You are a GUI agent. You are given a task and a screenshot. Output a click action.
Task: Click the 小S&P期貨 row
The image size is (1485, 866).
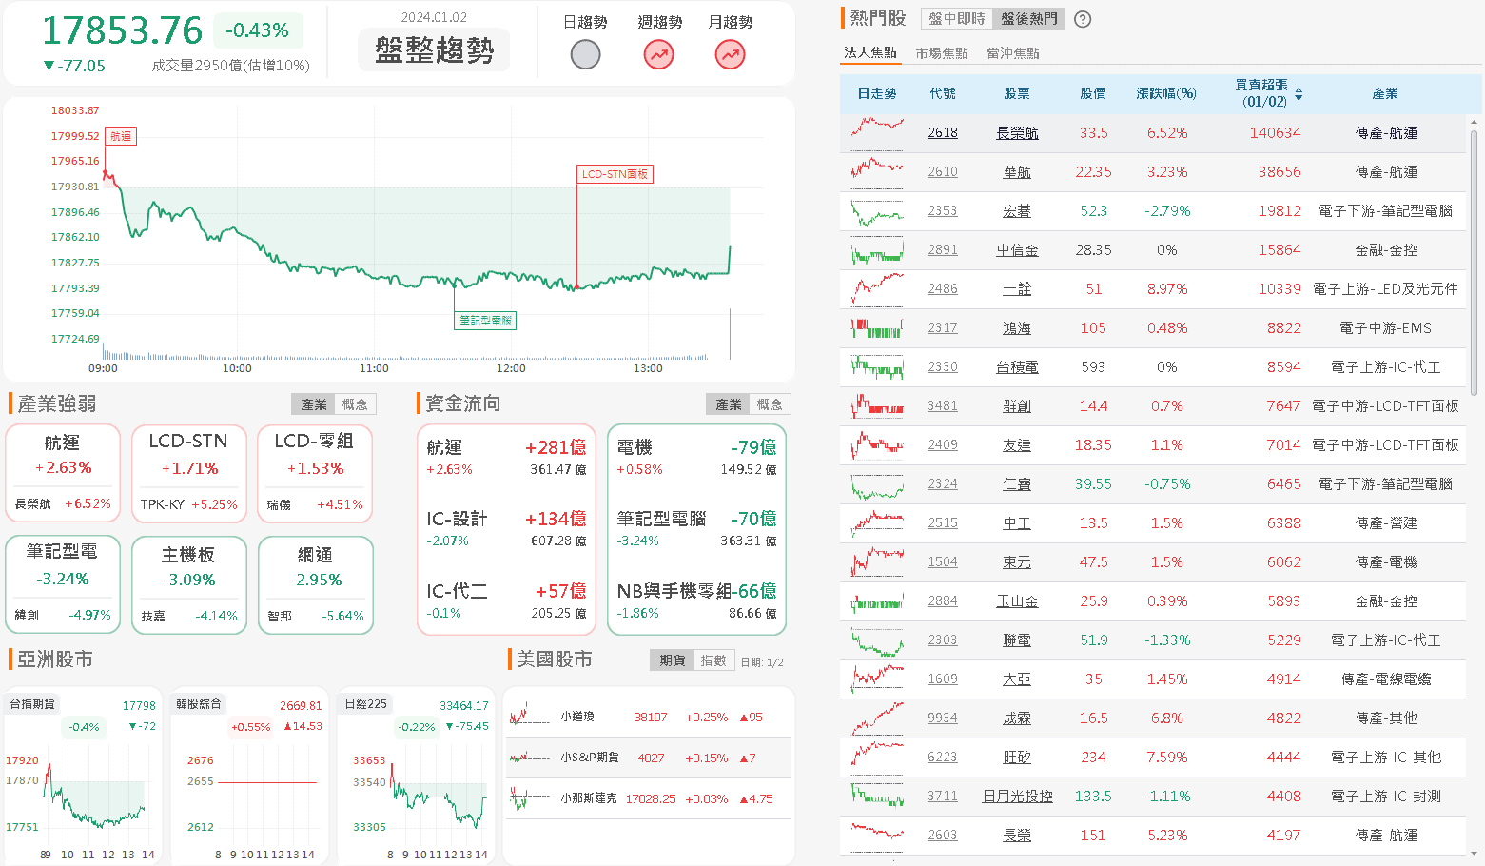pyautogui.click(x=649, y=758)
